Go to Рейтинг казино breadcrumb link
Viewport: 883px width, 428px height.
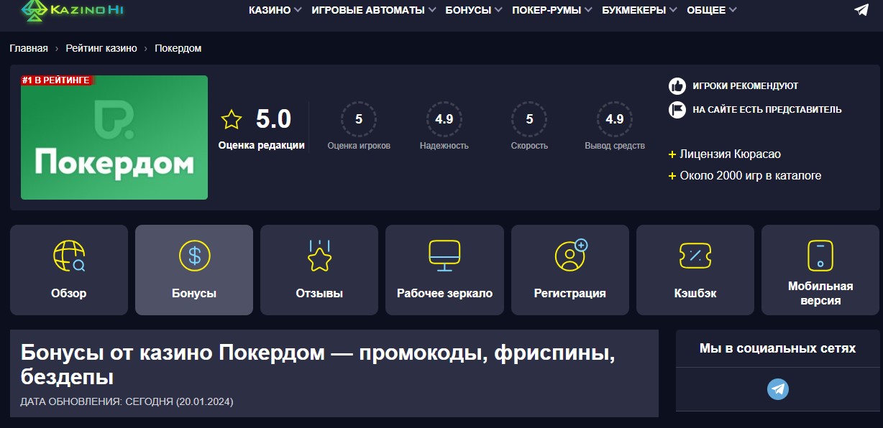click(x=101, y=48)
